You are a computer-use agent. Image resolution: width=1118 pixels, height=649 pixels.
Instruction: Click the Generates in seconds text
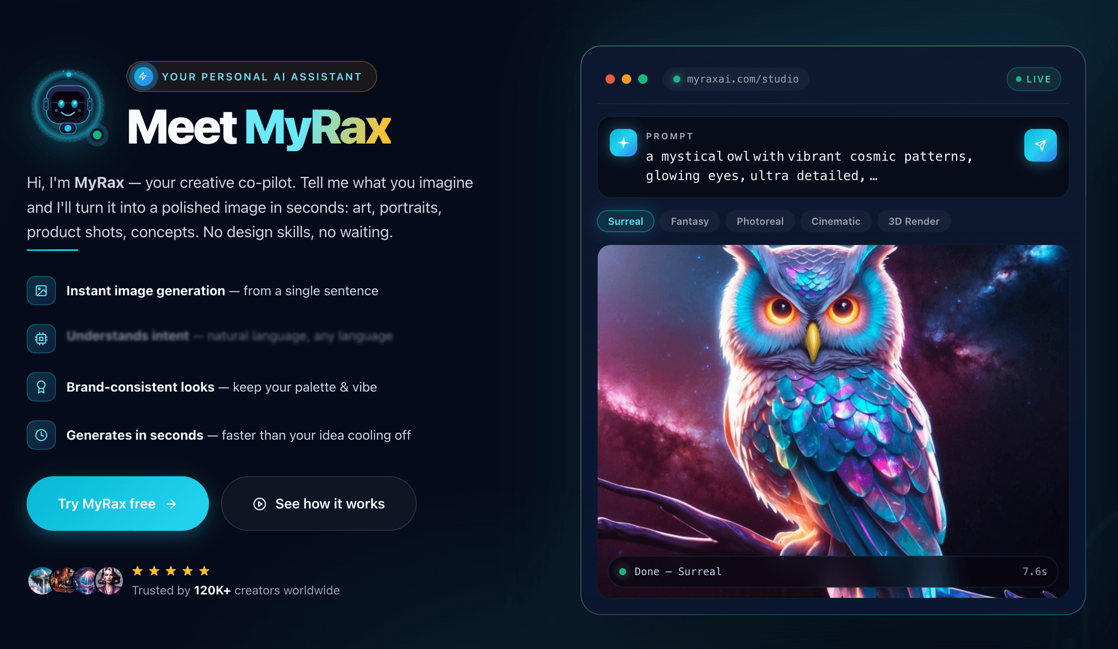pos(135,435)
